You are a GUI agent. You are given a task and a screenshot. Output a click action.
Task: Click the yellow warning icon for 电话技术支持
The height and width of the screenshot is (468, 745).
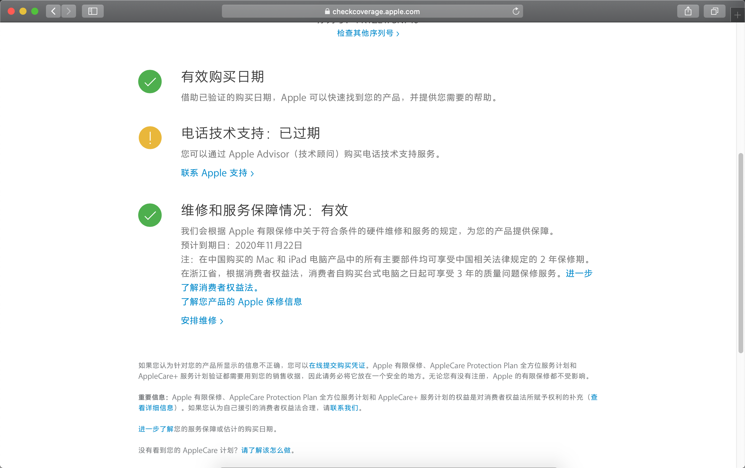(150, 138)
